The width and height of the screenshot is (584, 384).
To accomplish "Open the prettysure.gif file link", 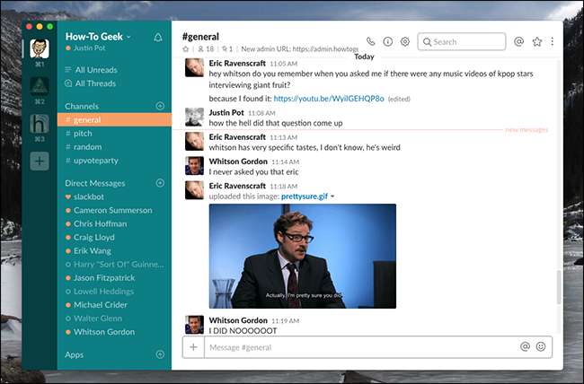I will click(305, 196).
